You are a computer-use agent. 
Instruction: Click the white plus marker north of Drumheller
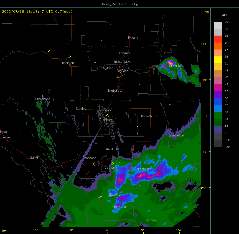click(170, 104)
